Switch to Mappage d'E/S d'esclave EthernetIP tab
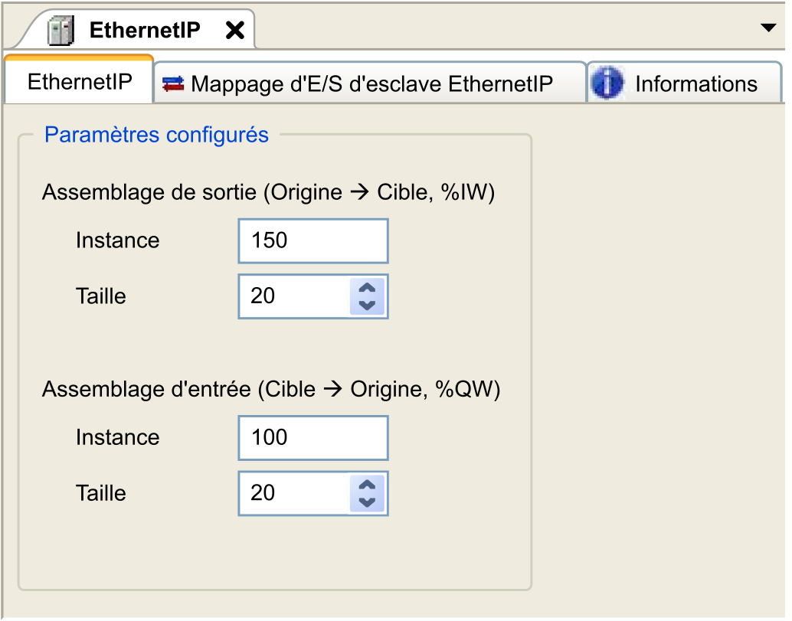Viewport: 792px width, 621px height. click(x=370, y=83)
